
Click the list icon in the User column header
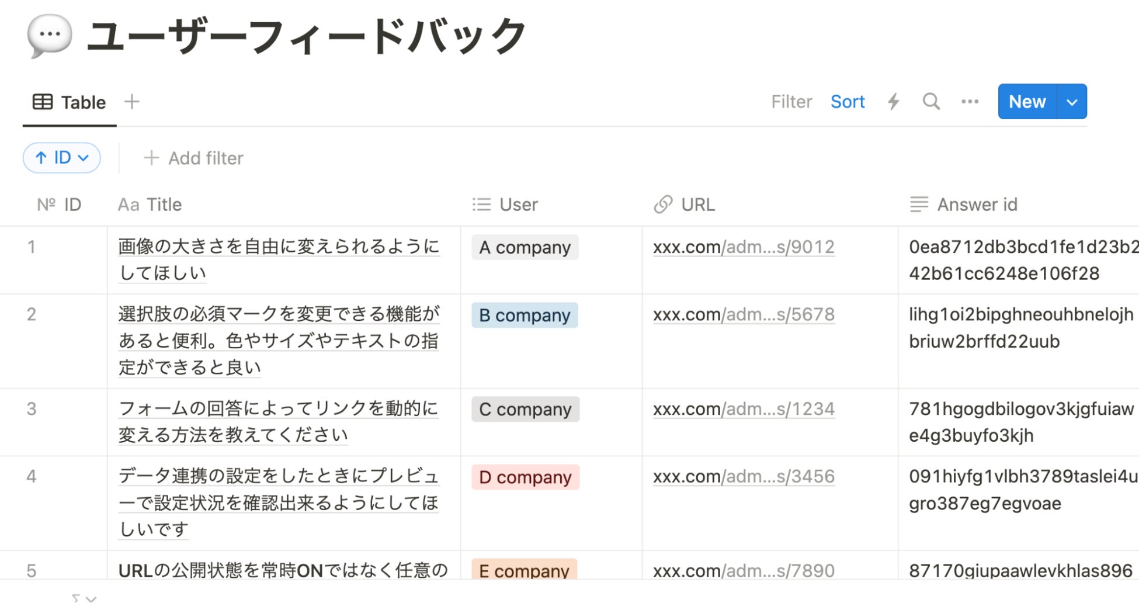point(481,205)
